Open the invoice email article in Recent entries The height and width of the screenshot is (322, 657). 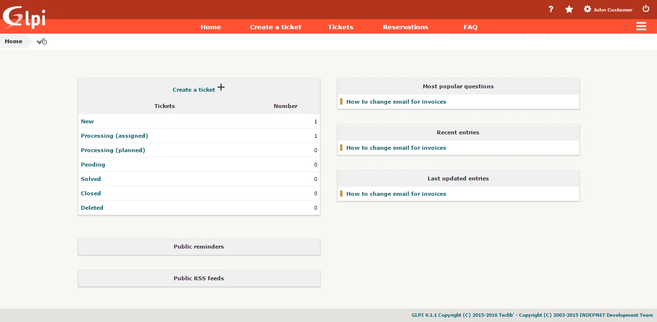pos(396,147)
